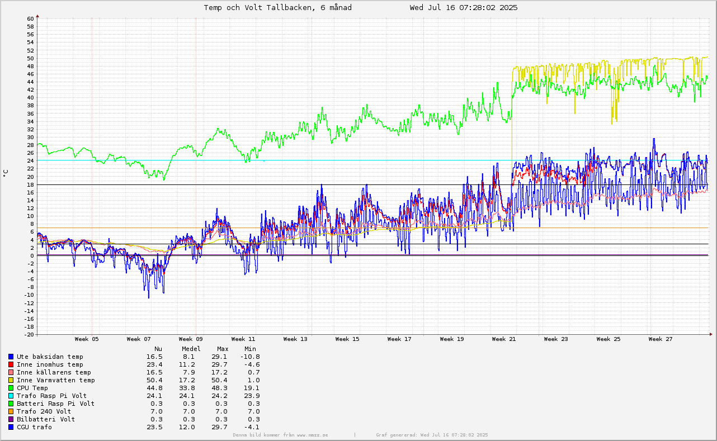Click the 'Week 09' axis label
Image resolution: width=717 pixels, height=441 pixels.
(191, 339)
